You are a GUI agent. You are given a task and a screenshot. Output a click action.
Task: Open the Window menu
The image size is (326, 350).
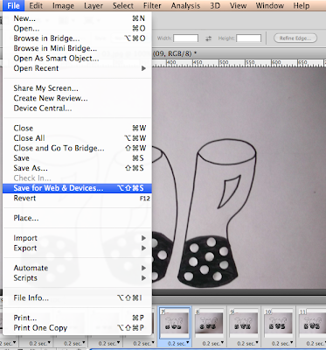270,5
